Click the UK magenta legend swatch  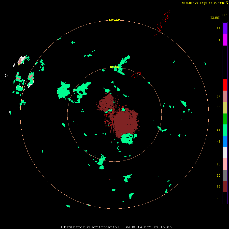click(225, 40)
